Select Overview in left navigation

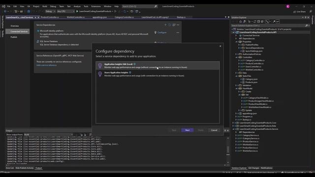coord(15,26)
